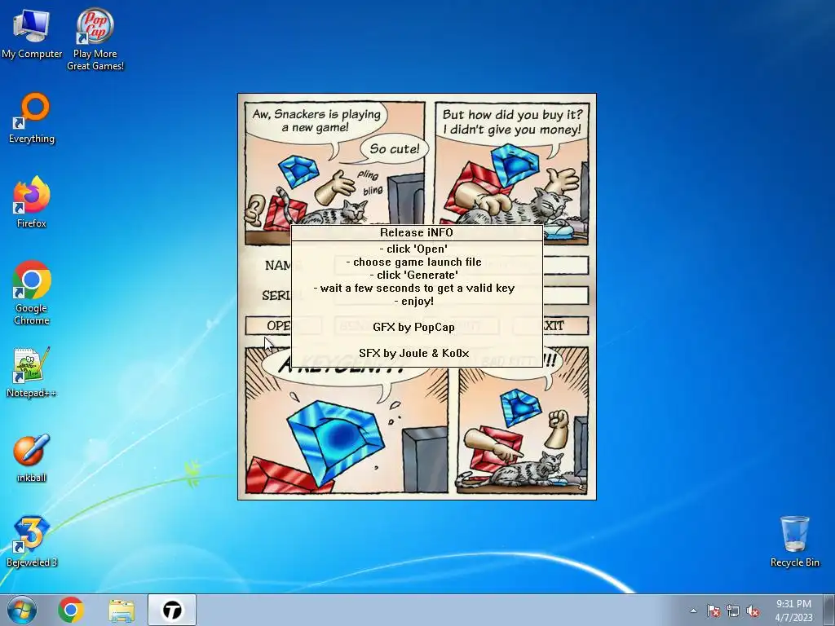
Task: Open My Computer desktop icon
Action: tap(32, 33)
